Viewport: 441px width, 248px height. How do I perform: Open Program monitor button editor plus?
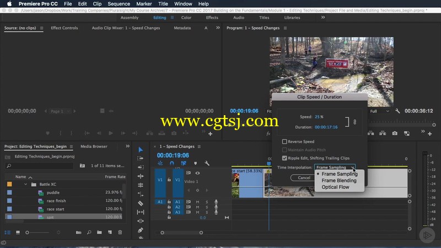pyautogui.click(x=429, y=134)
